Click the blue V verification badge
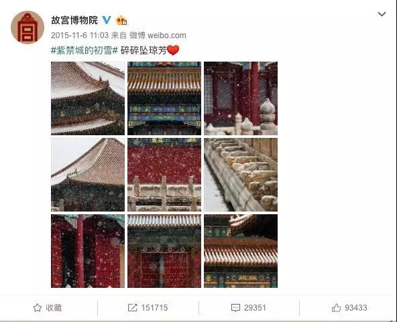The image size is (397, 322). (x=107, y=20)
